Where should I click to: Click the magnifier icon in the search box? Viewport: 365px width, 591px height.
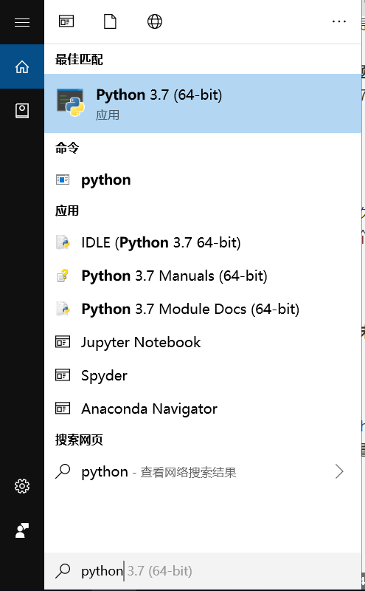pos(63,570)
